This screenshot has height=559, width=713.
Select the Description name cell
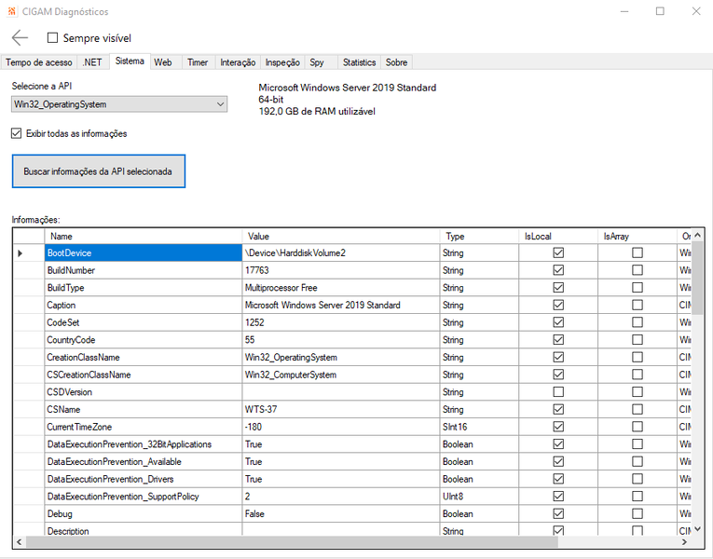point(144,529)
